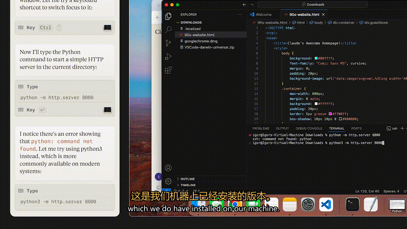Open the Manage gear icon
The image size is (407, 229).
[x=168, y=181]
